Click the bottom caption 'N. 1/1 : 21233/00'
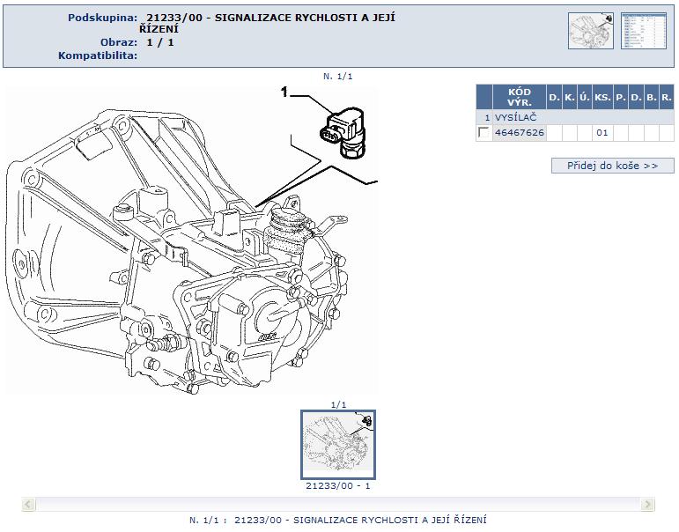Image resolution: width=679 pixels, height=532 pixels. [338, 521]
